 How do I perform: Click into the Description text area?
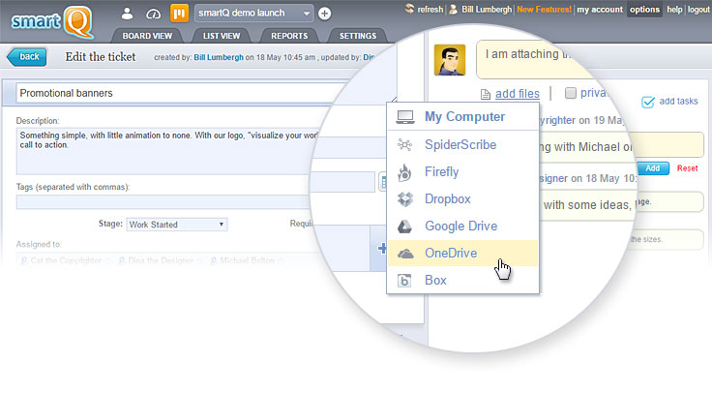167,151
